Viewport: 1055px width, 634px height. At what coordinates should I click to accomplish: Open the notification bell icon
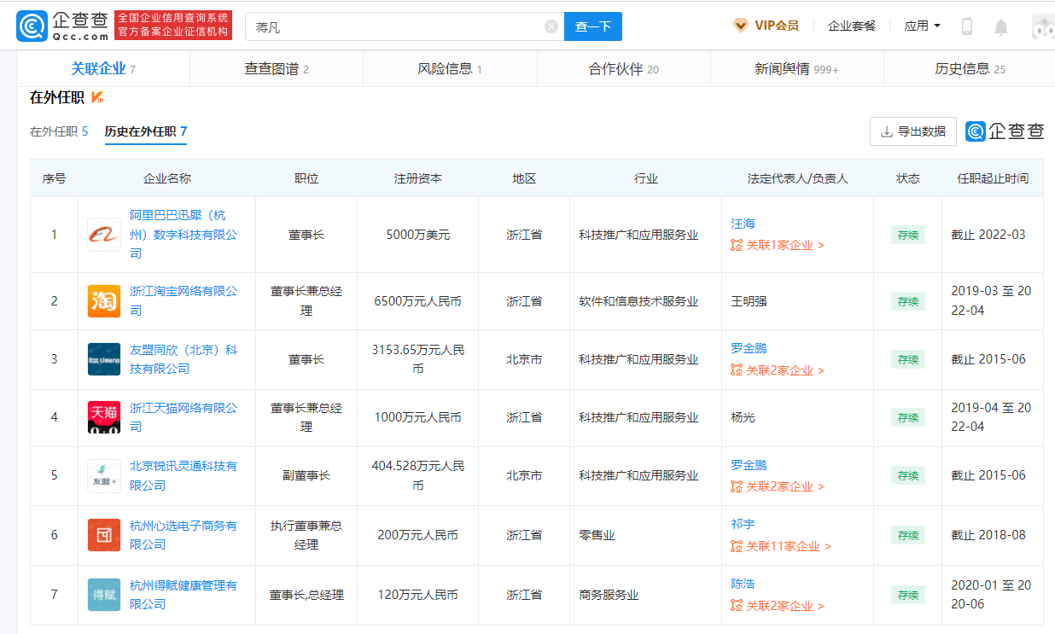coord(1001,26)
